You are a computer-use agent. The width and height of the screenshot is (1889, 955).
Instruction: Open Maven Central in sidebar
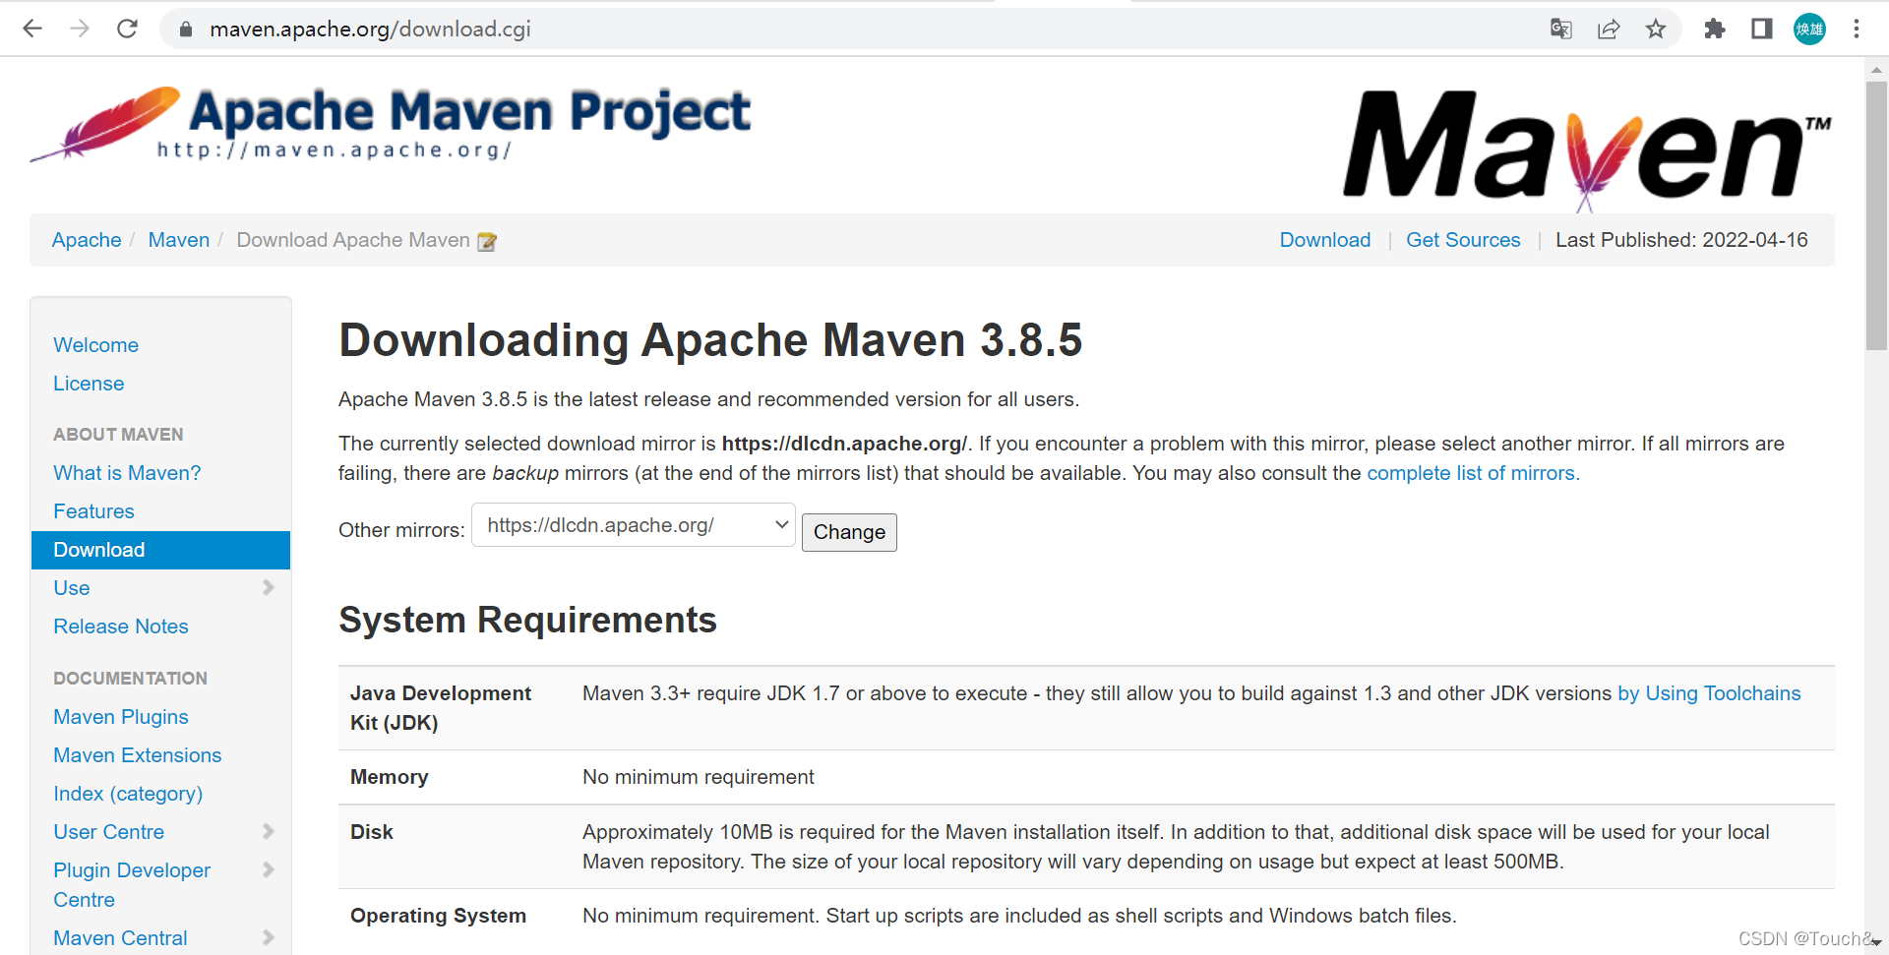point(120,938)
